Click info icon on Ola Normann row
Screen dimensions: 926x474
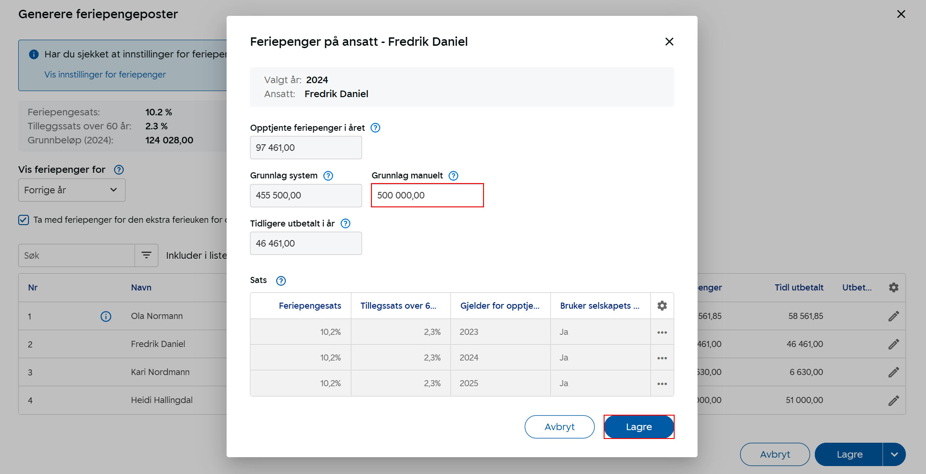pos(106,317)
